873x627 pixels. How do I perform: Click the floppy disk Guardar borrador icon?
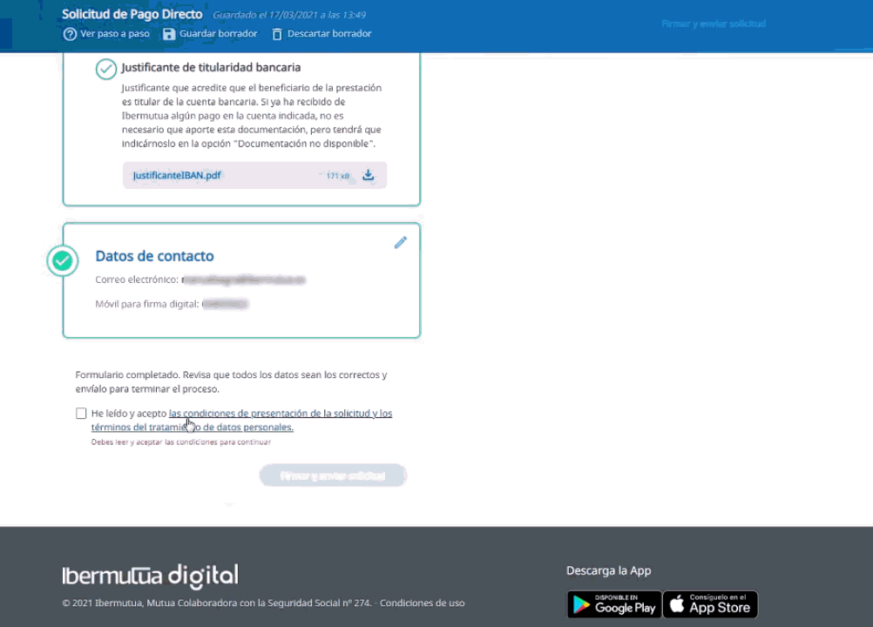(169, 34)
